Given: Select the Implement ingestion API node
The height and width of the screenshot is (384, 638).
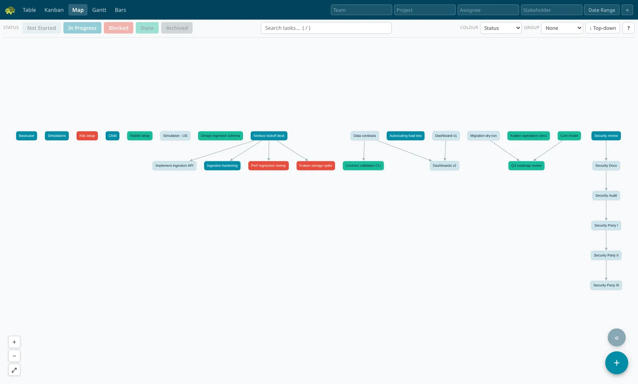Looking at the screenshot, I should [x=175, y=166].
